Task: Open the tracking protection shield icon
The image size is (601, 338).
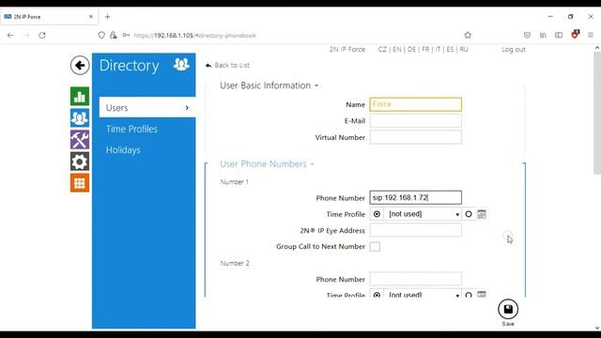Action: pos(101,36)
